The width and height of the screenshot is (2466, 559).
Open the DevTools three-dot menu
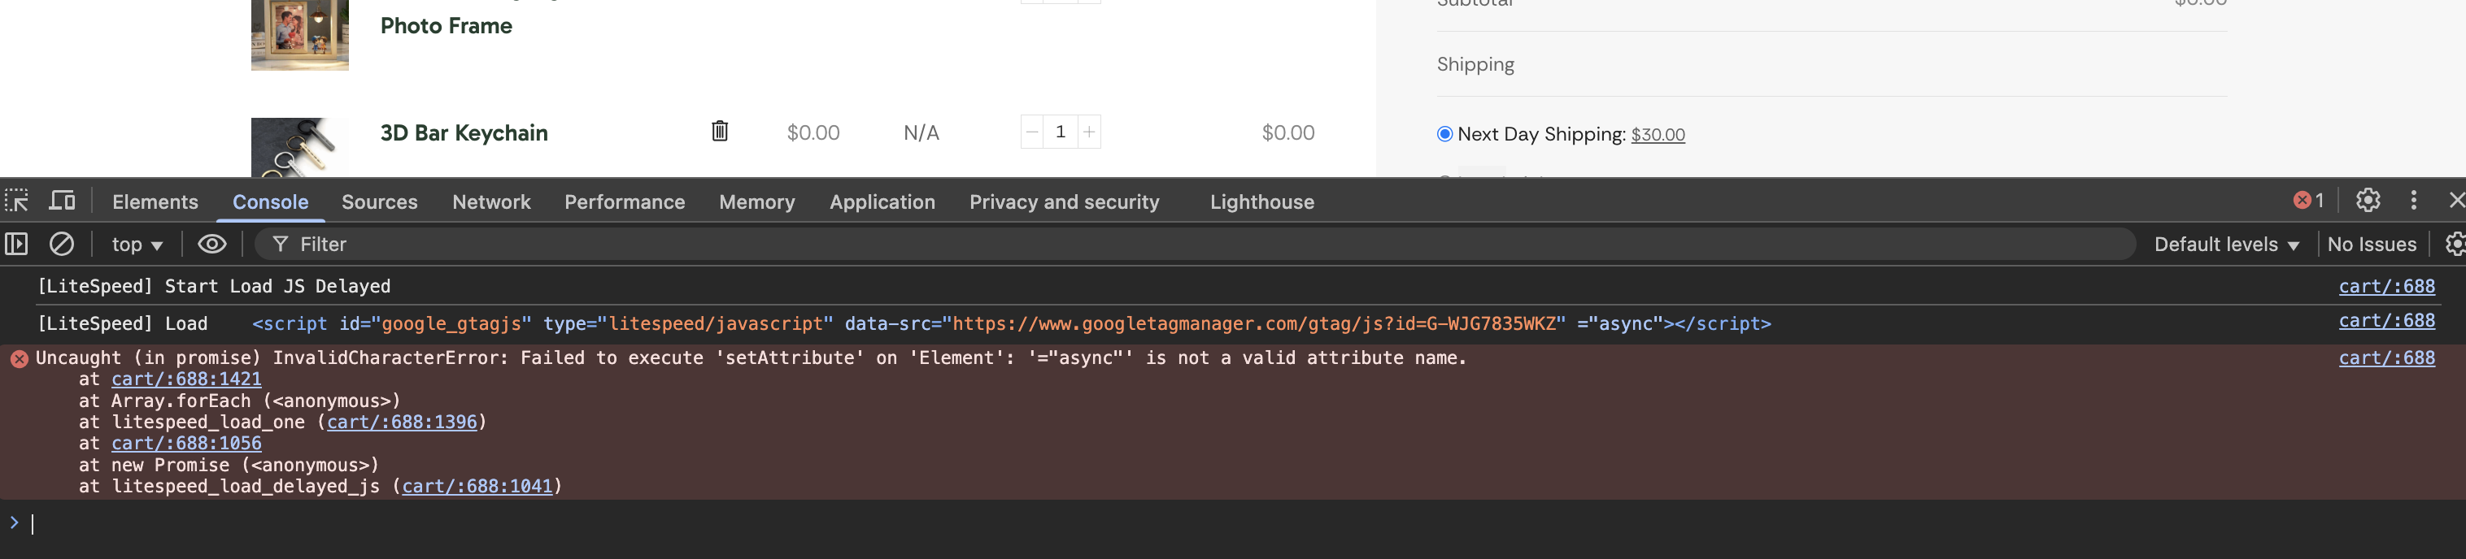pyautogui.click(x=2413, y=200)
